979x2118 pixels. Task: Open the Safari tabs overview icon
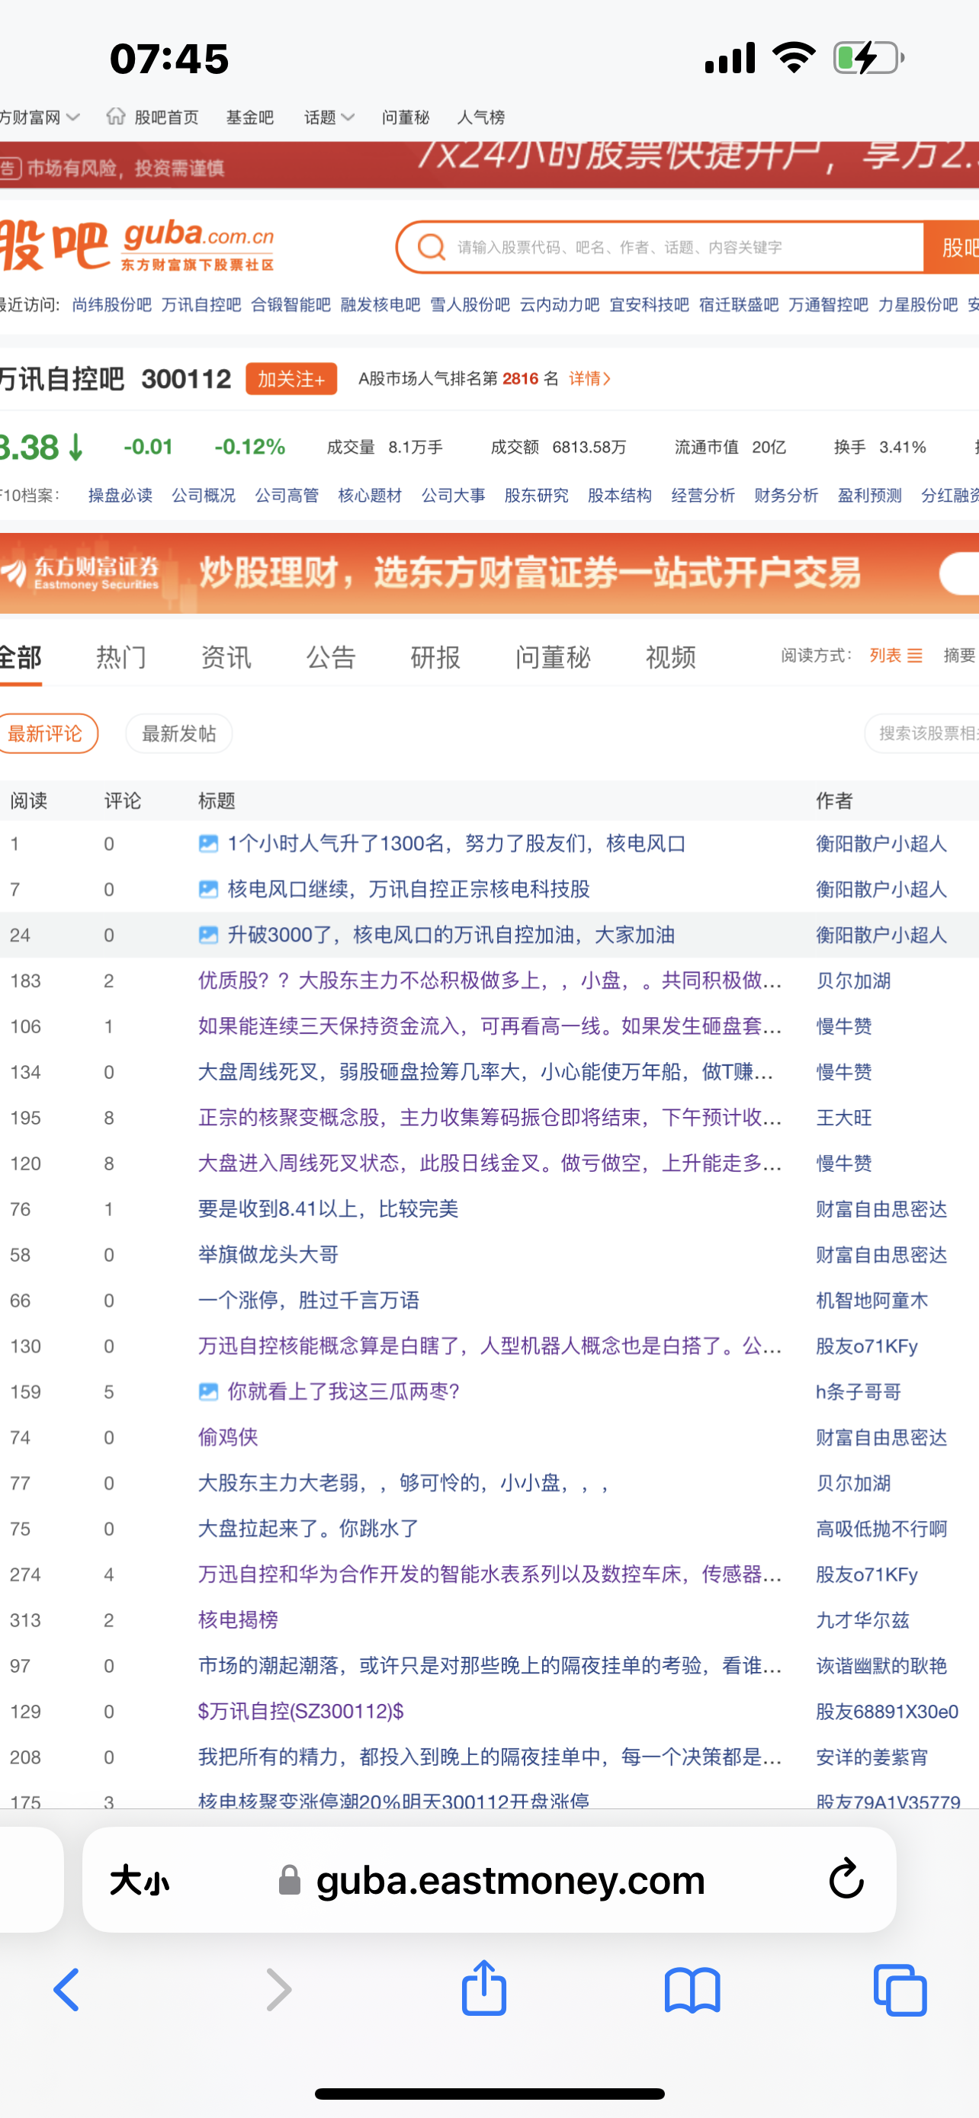coord(900,1990)
